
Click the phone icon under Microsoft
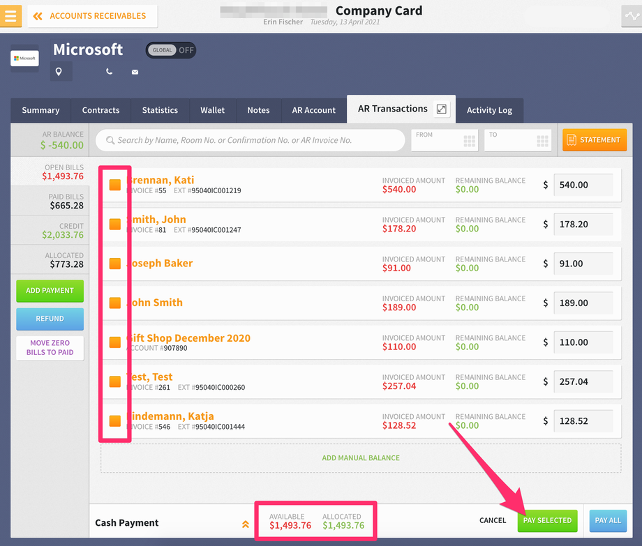pos(109,72)
